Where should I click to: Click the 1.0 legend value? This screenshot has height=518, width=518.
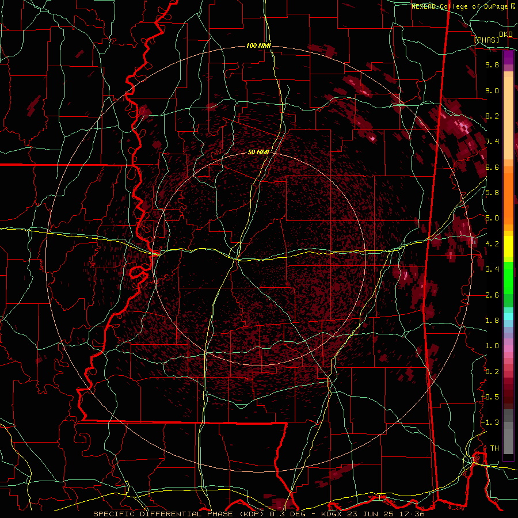pos(492,346)
